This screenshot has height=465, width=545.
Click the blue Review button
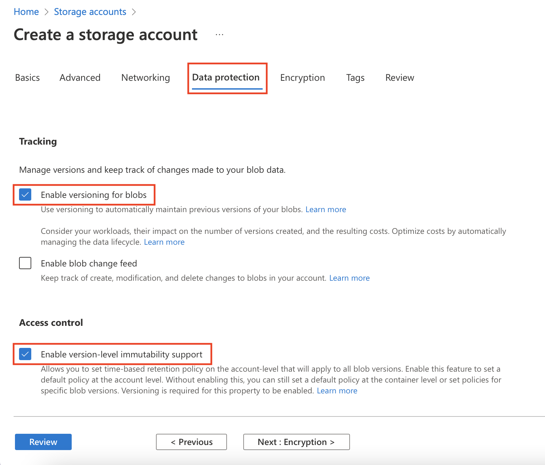coord(43,442)
